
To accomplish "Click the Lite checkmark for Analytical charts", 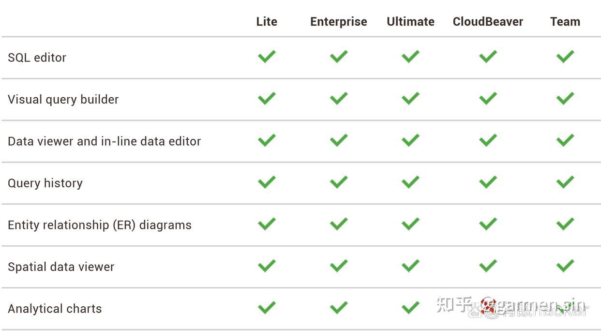I will [267, 308].
